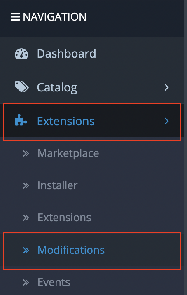The image size is (187, 295).
Task: Click the double-chevron icon beside Installer
Action: click(x=26, y=186)
